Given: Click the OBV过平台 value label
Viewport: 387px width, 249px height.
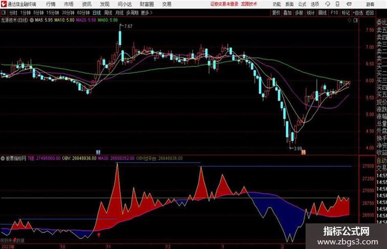Looking at the screenshot, I should tap(159, 159).
